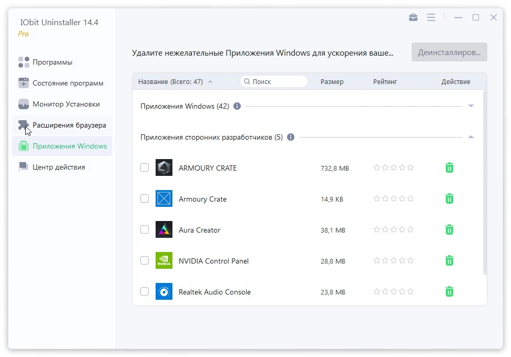The image size is (511, 357).
Task: Check the NVIDIA Control Panel checkbox
Action: 145,260
